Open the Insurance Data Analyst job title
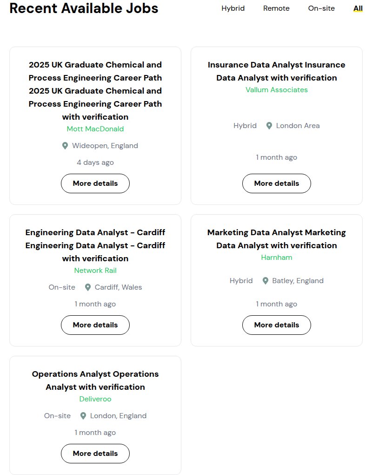This screenshot has width=372, height=475. pos(276,71)
